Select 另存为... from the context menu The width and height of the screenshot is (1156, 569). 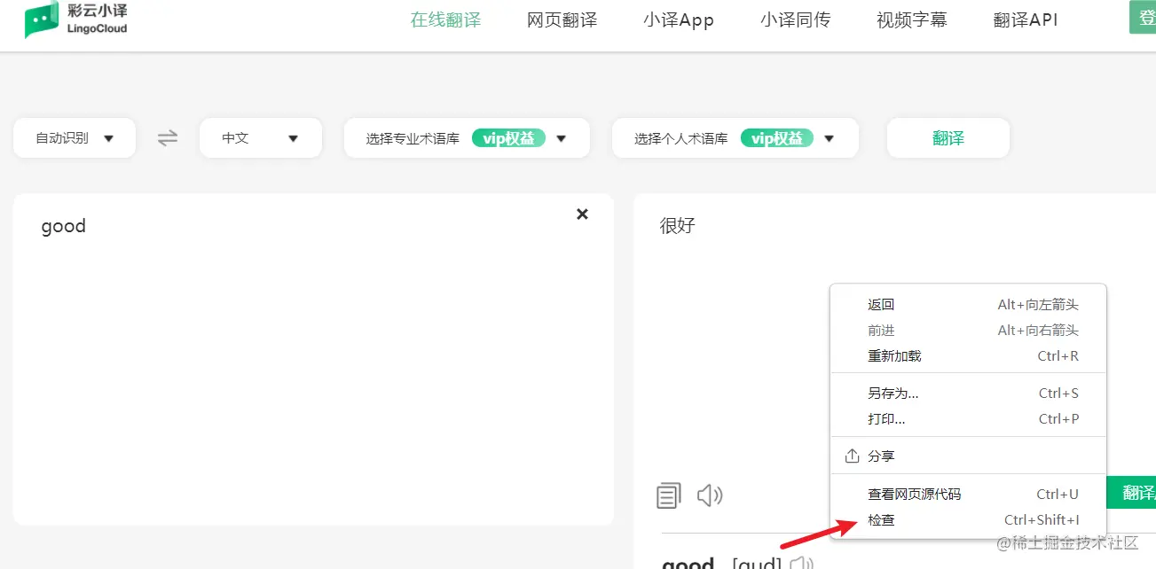pyautogui.click(x=968, y=394)
